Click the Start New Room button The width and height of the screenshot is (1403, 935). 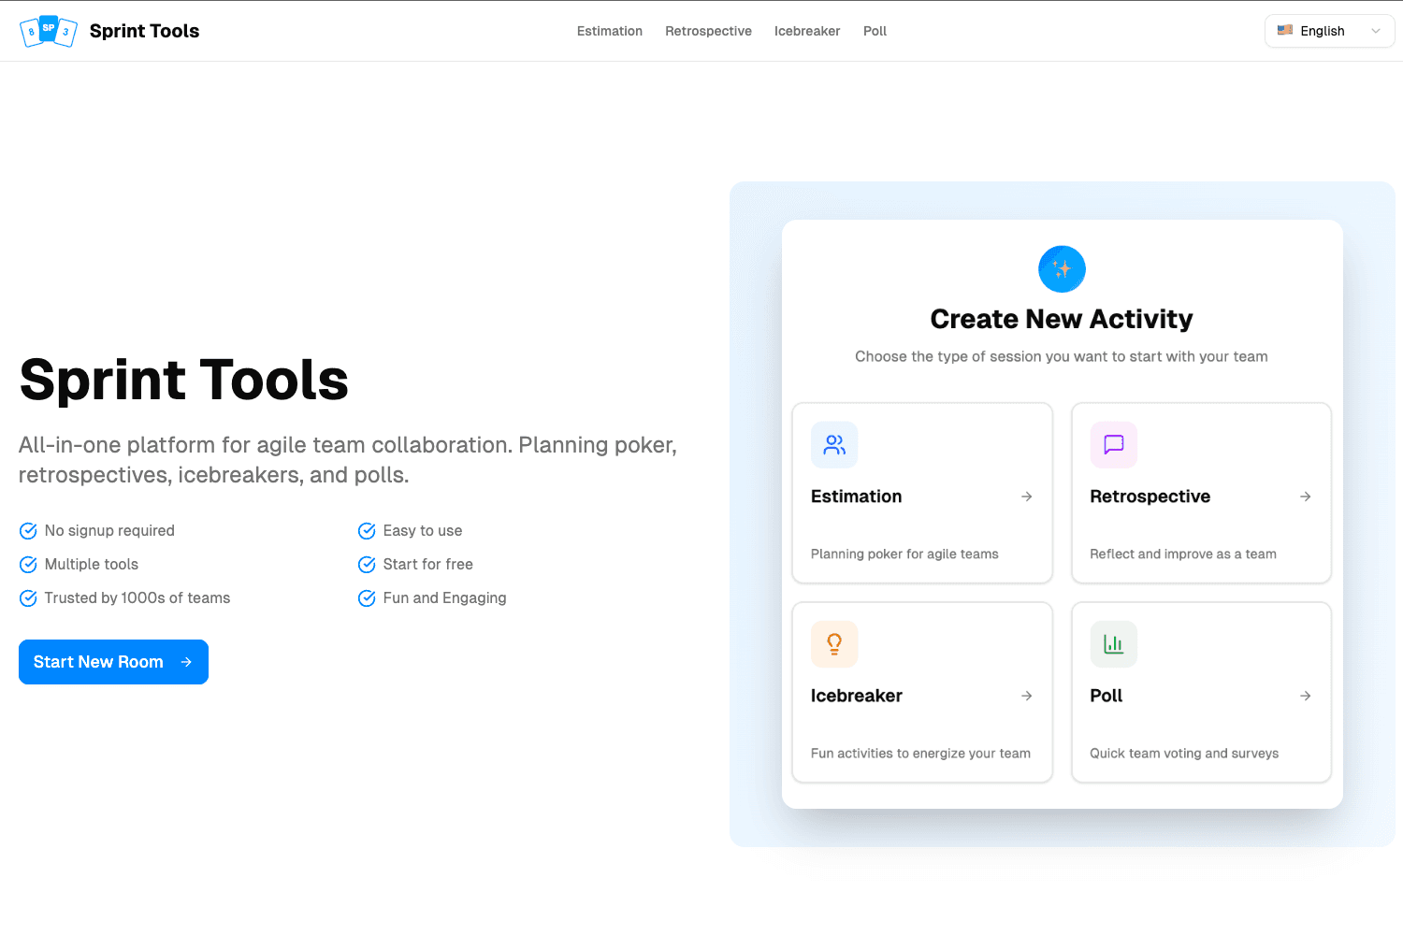point(113,662)
